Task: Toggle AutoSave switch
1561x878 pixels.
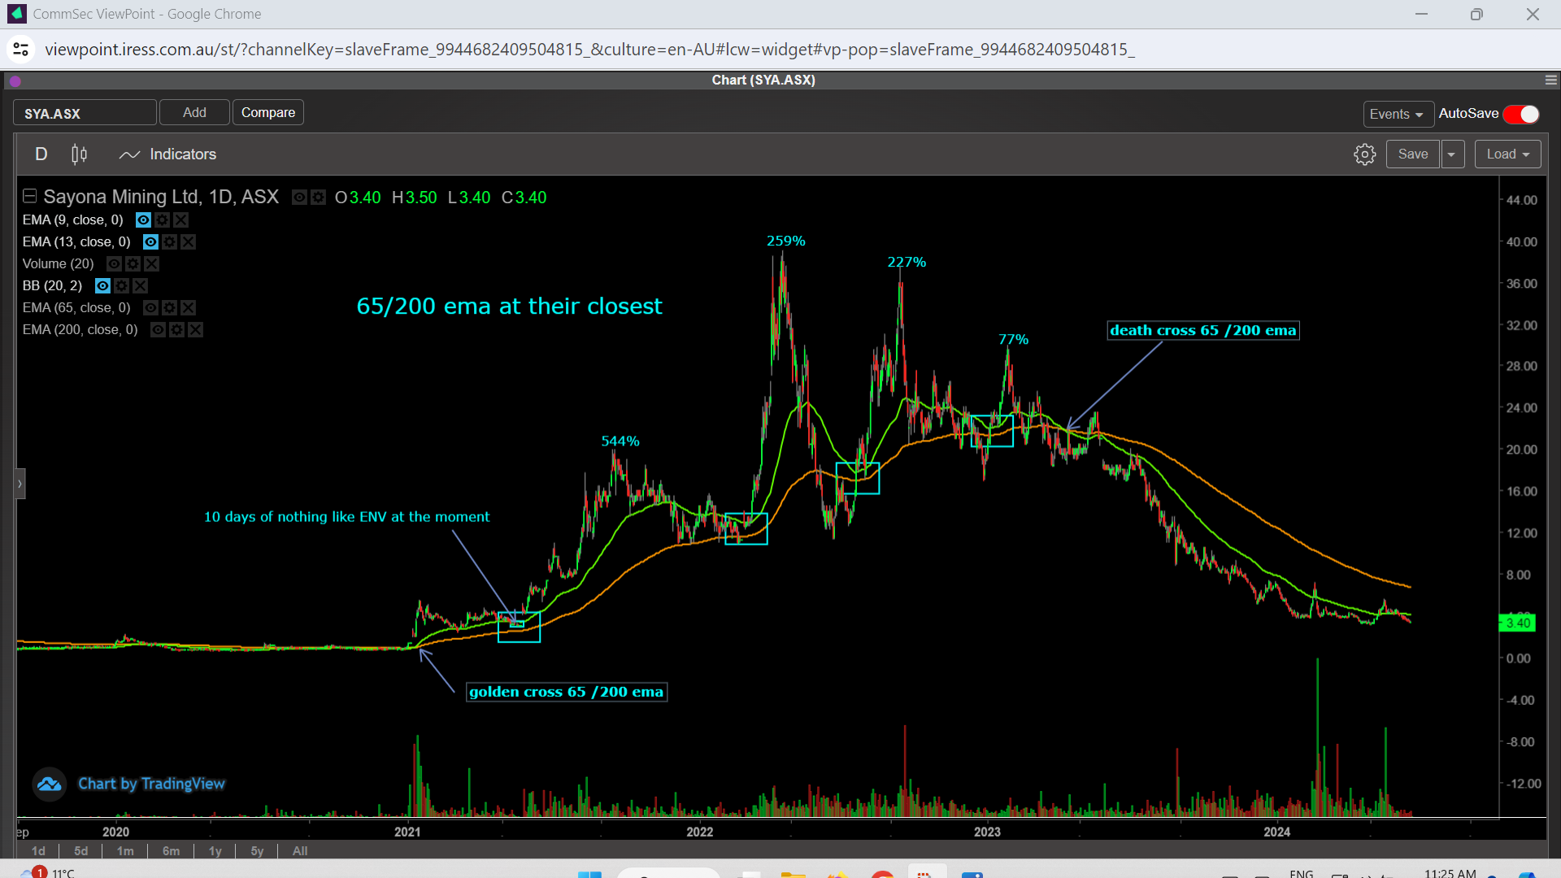Action: [1521, 115]
